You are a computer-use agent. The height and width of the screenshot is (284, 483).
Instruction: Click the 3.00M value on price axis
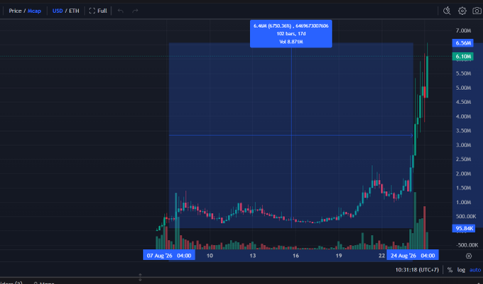coord(463,145)
